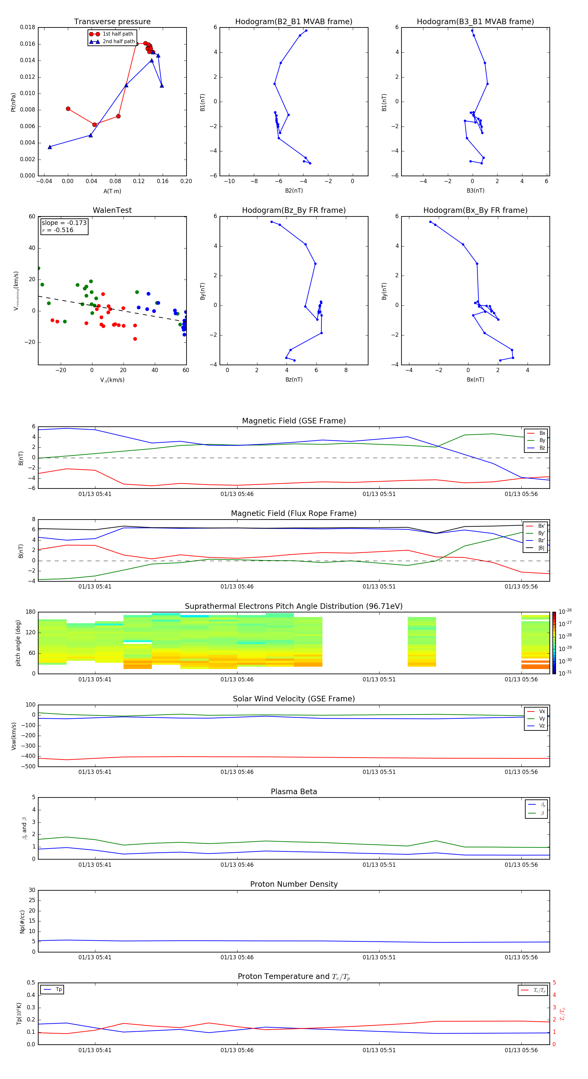Screen dimensions: 588x1079
Task: Click the lowest blue triangle in Transverse pressure plot
Action: click(x=50, y=147)
